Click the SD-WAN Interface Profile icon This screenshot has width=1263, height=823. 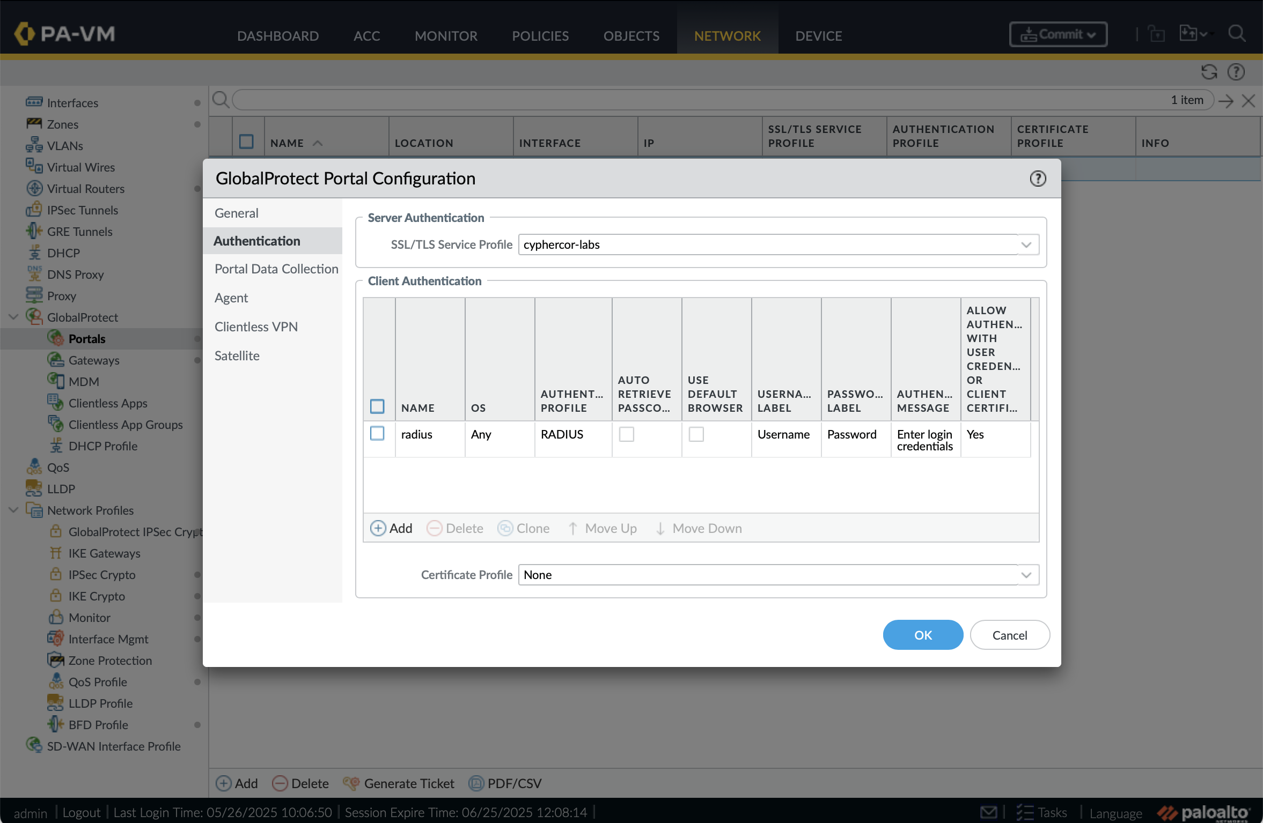click(34, 745)
